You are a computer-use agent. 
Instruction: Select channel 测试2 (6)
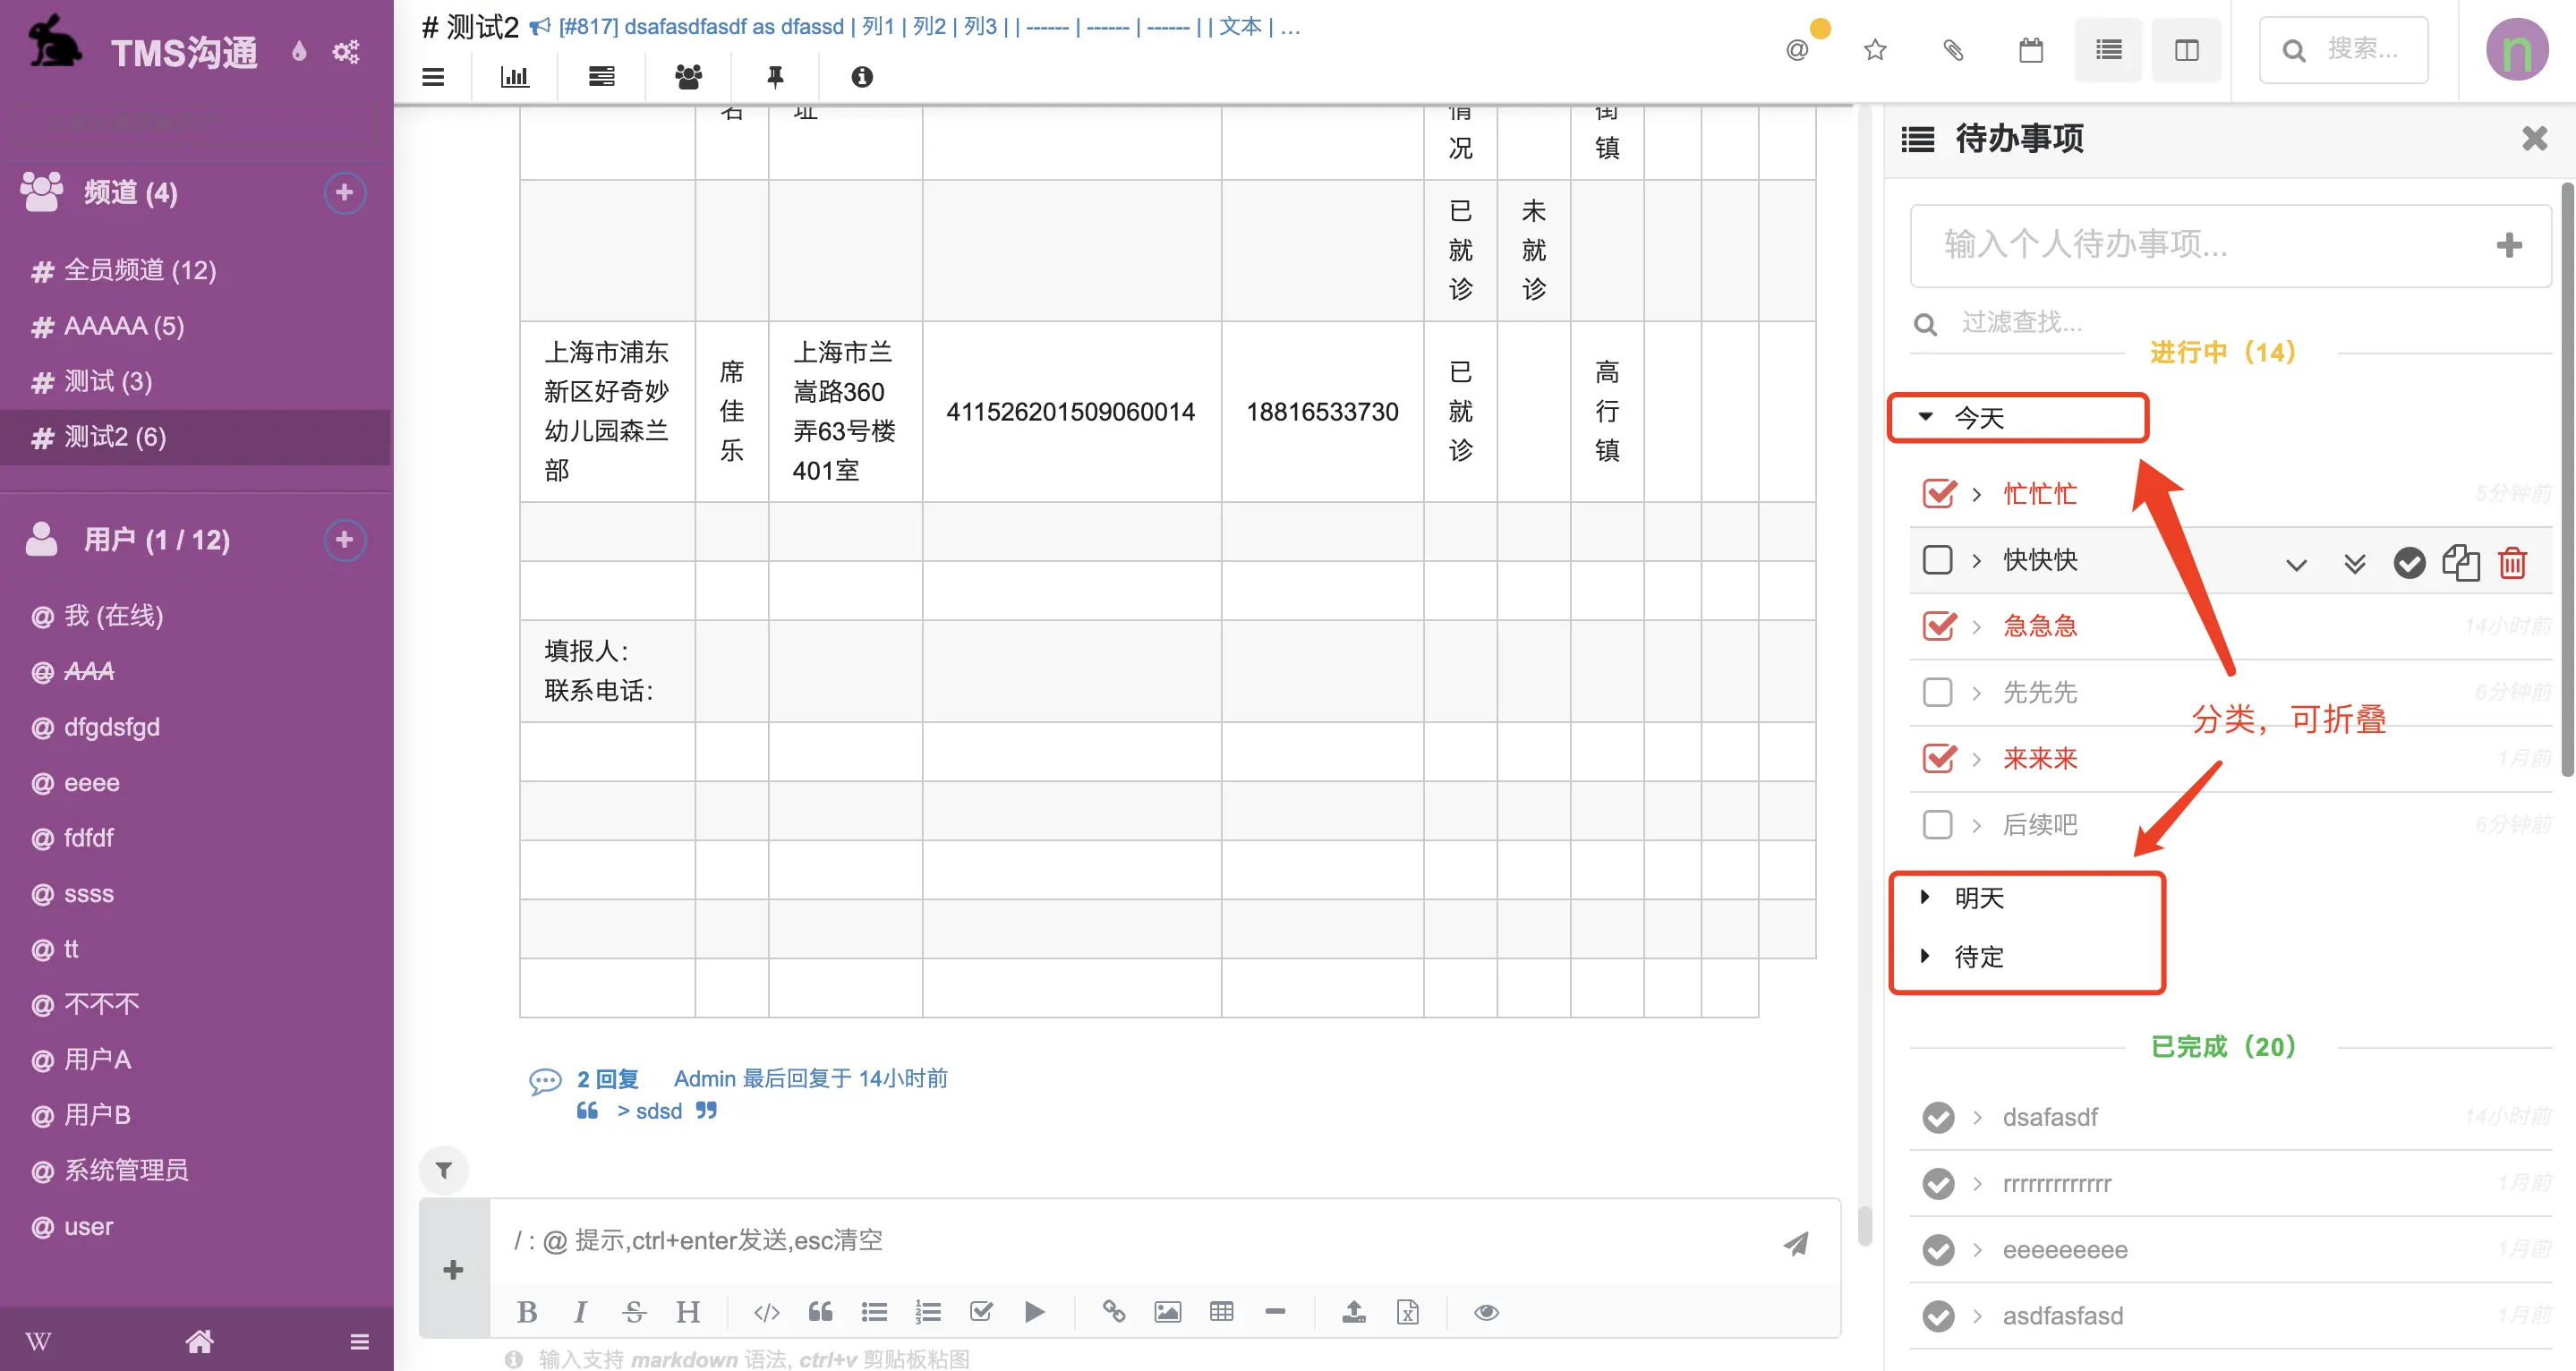coord(195,437)
